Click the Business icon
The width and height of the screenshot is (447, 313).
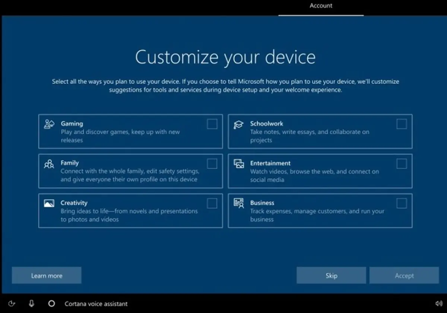[x=239, y=203]
